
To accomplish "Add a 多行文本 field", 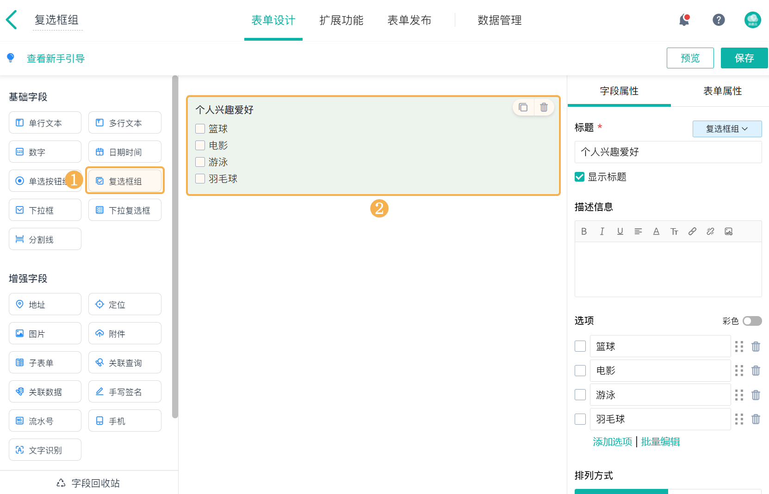I will [x=125, y=123].
